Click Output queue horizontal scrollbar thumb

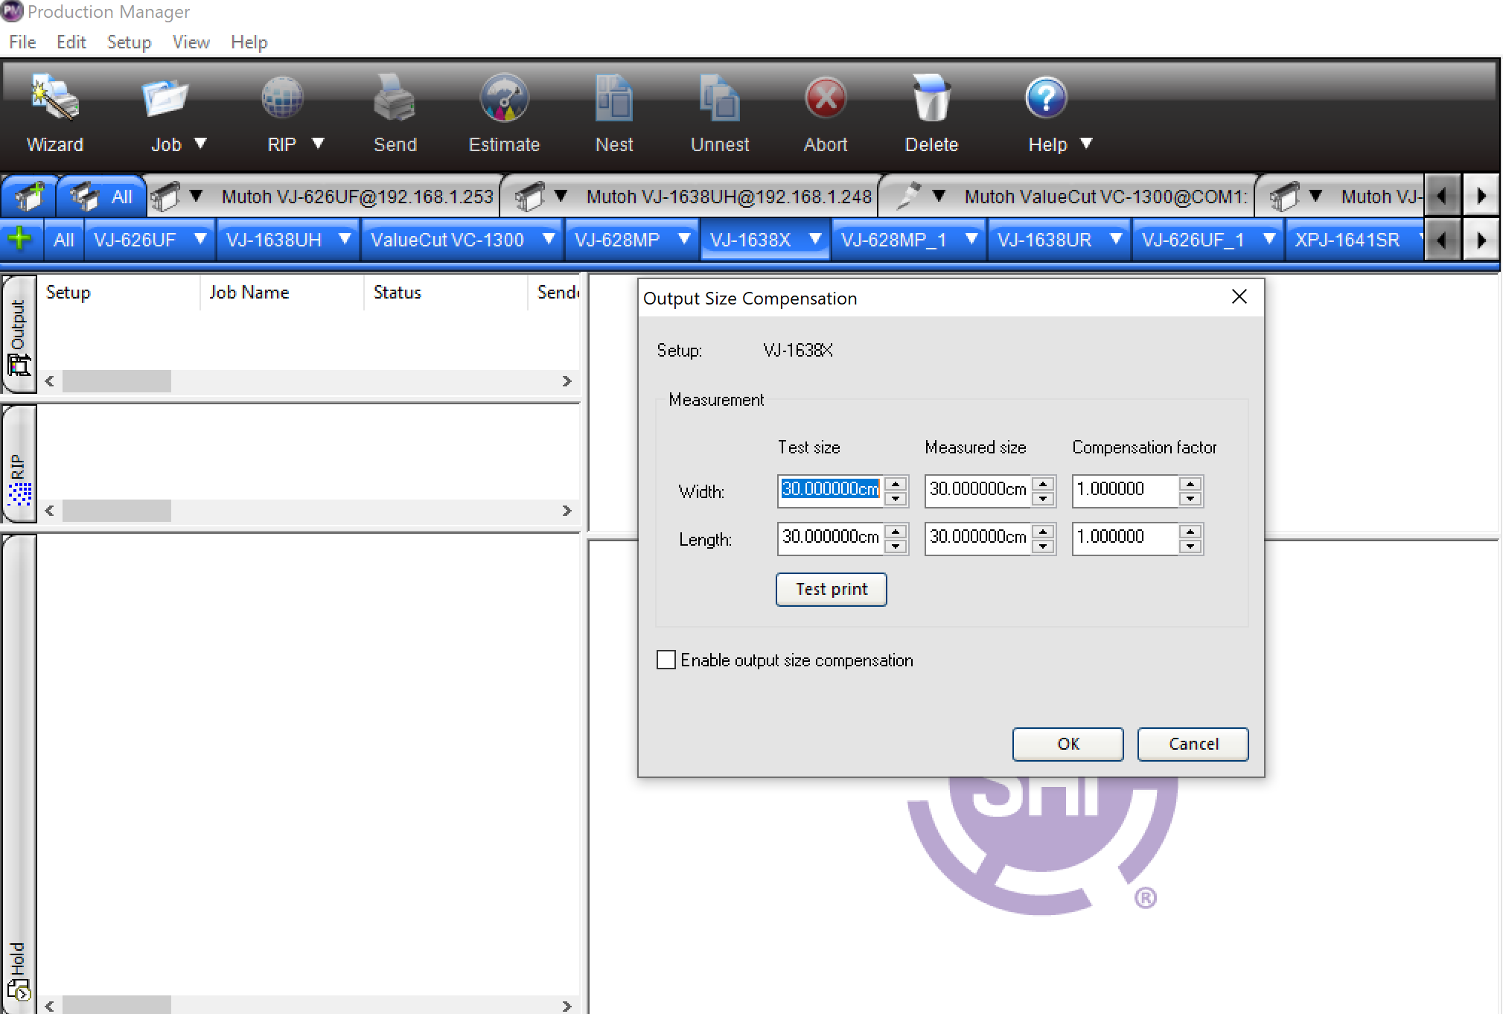(x=117, y=381)
